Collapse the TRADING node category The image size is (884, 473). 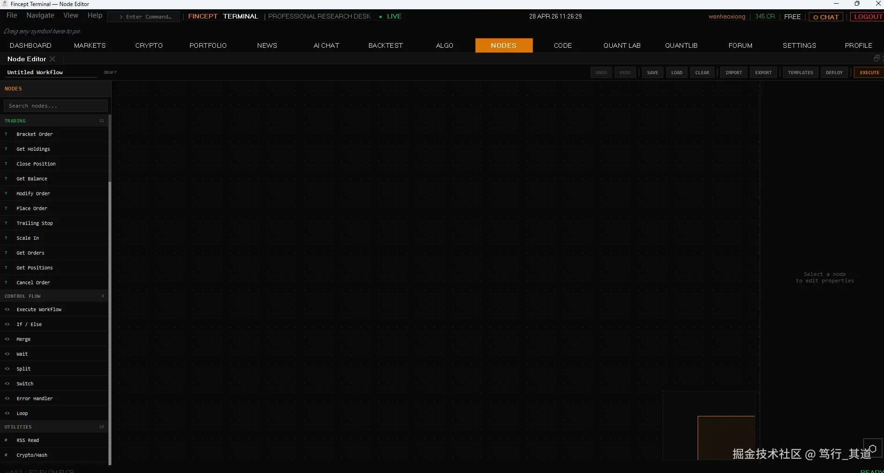pyautogui.click(x=54, y=121)
